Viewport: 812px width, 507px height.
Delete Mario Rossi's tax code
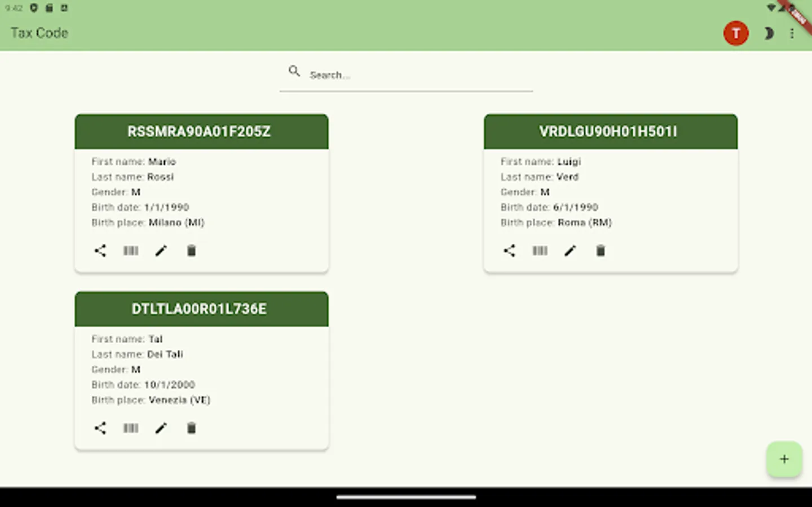click(191, 251)
